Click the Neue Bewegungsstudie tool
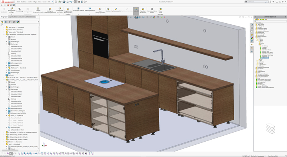The height and width of the screenshot is (157, 287). (x=100, y=11)
